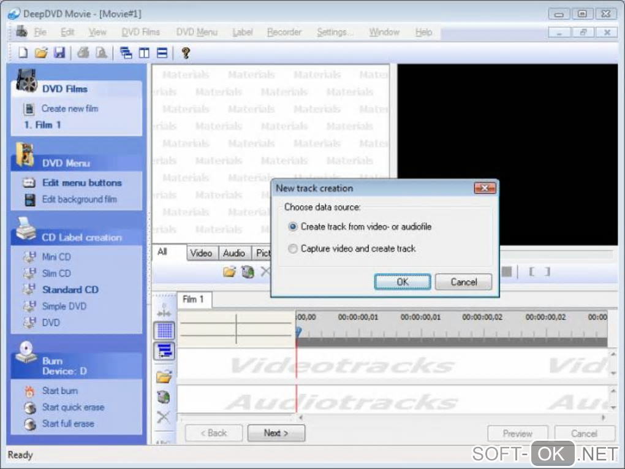Click Edit menu buttons in the sidebar
The image size is (625, 469).
pos(81,183)
